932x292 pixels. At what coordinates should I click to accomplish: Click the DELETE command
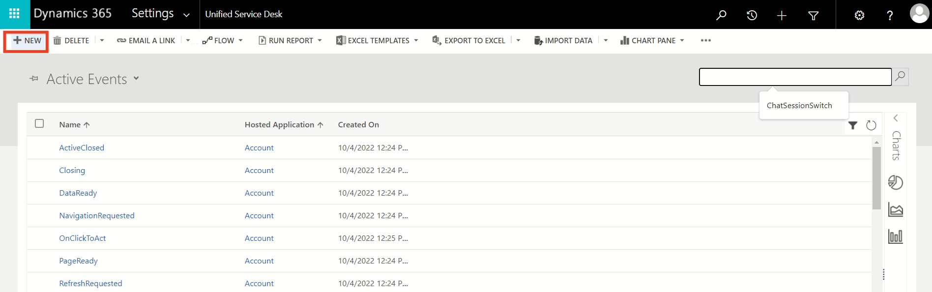71,41
